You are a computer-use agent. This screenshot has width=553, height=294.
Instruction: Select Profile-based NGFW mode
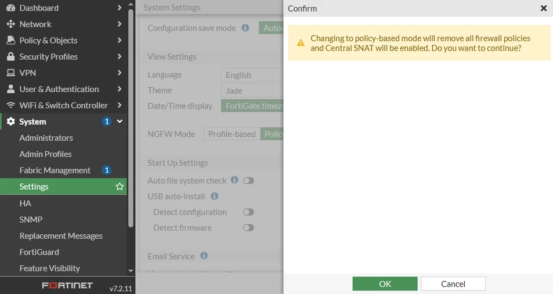[x=232, y=134]
